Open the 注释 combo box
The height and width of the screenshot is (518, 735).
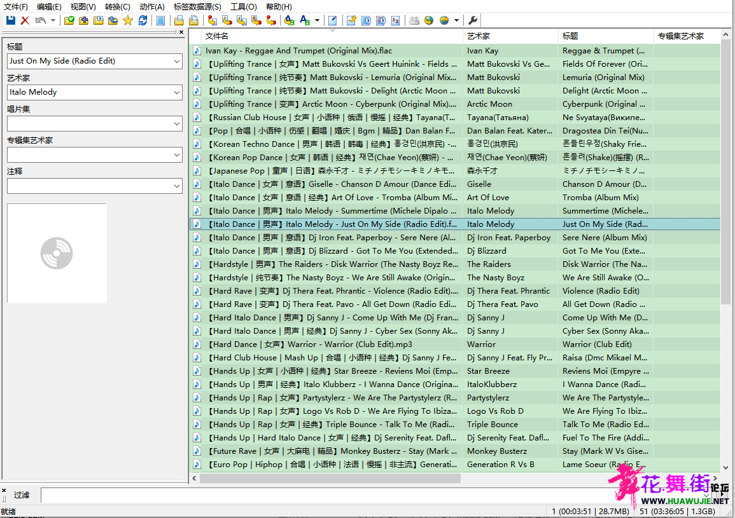click(x=95, y=186)
